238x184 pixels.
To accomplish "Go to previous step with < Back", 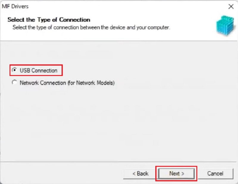I will 140,174.
